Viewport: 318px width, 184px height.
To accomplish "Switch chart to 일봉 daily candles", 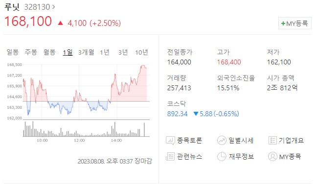I will click(x=13, y=52).
